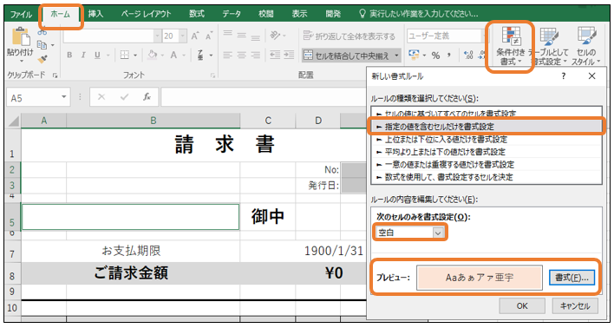
Task: Open Cell Styles (セルのスタイル)
Action: click(585, 46)
